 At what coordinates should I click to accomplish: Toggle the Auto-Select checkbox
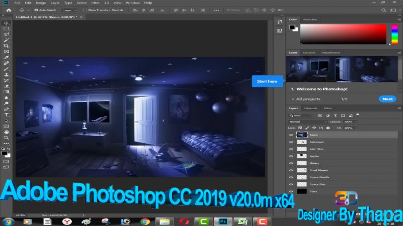click(36, 10)
